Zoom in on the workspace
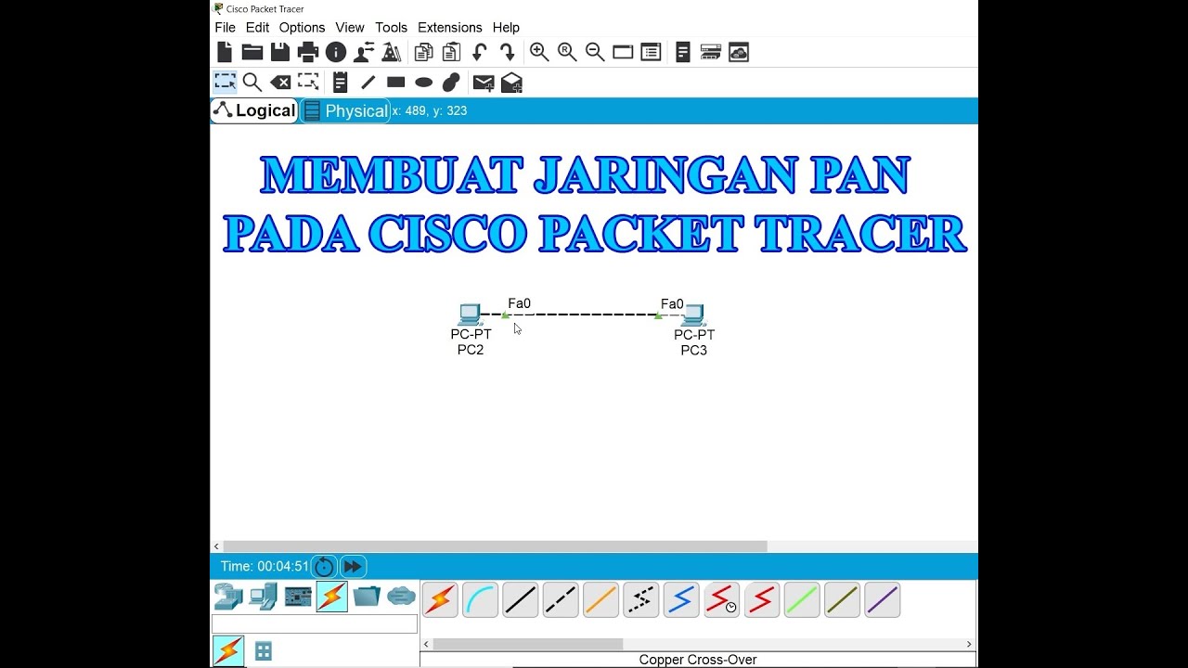Screen dimensions: 1188x668 [539, 53]
